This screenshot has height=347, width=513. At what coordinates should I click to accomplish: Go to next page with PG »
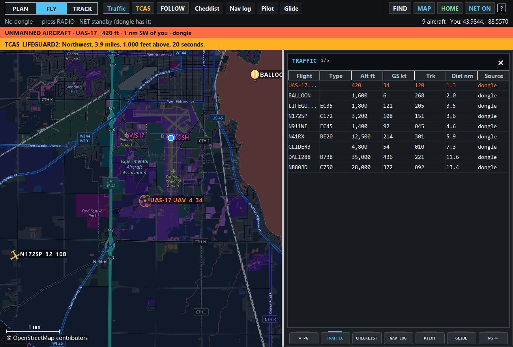[493, 338]
